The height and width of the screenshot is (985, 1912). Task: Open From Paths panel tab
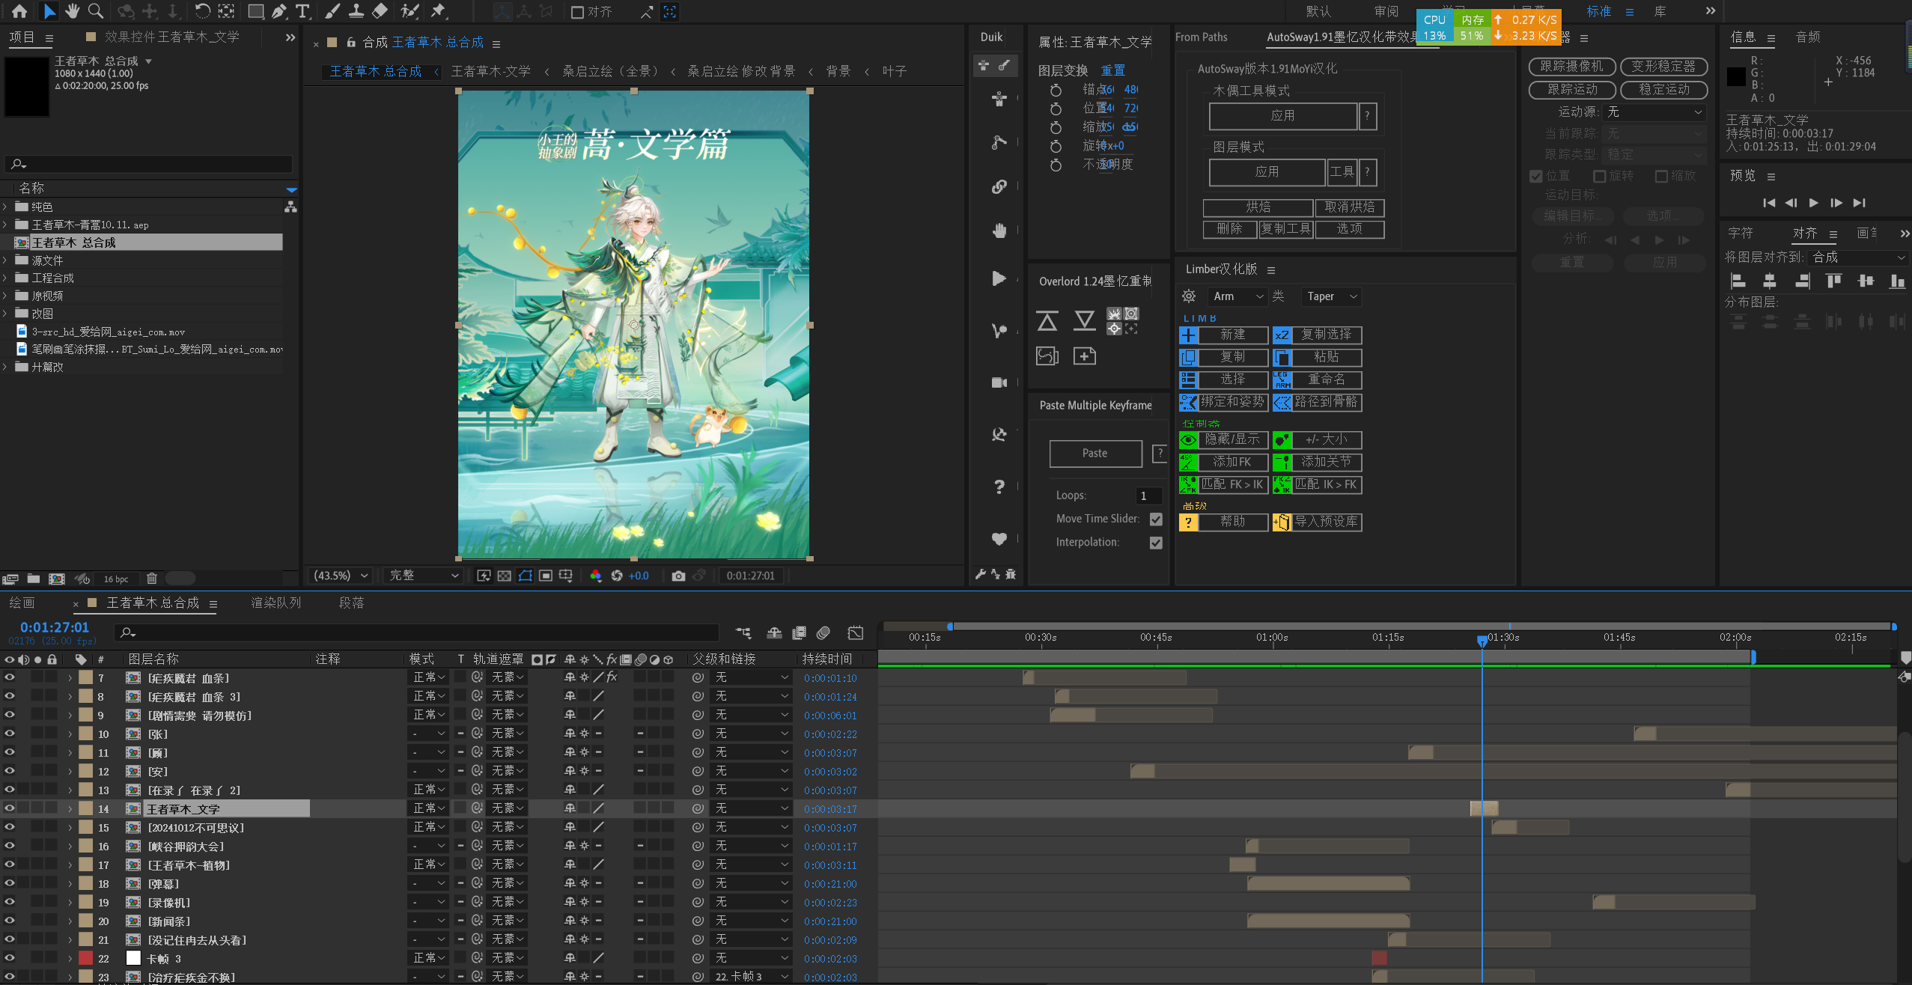1201,37
